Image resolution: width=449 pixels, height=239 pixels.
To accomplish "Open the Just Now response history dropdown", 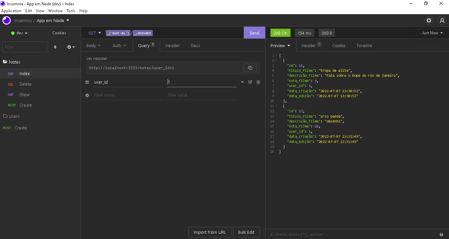I will click(x=433, y=33).
